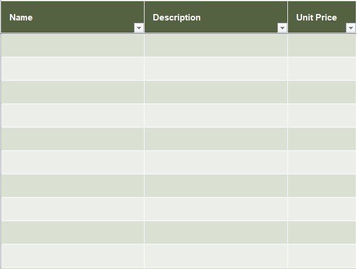Screen dimensions: 357x269
Task: Open the Unit Price column filter dropdown
Action: [351, 28]
